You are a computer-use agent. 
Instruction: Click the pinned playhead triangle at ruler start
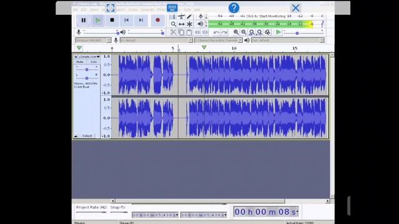pos(79,48)
